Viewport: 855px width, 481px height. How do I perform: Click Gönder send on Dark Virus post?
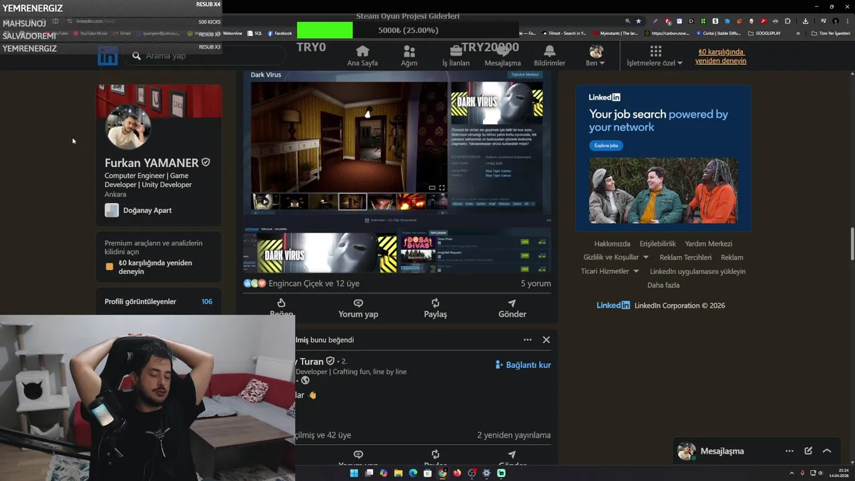(512, 308)
